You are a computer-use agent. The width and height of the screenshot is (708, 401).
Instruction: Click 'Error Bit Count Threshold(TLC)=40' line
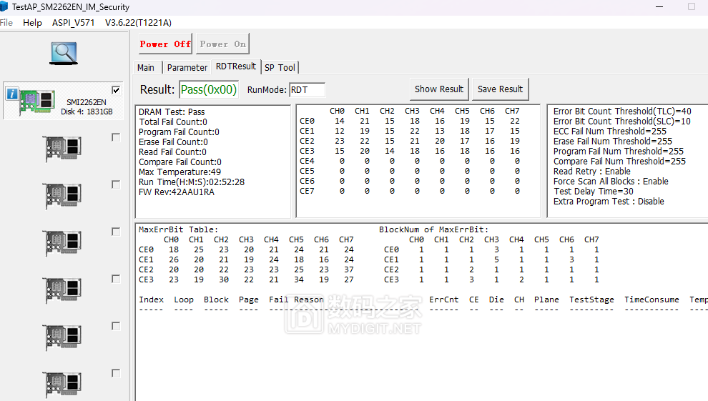tap(622, 111)
